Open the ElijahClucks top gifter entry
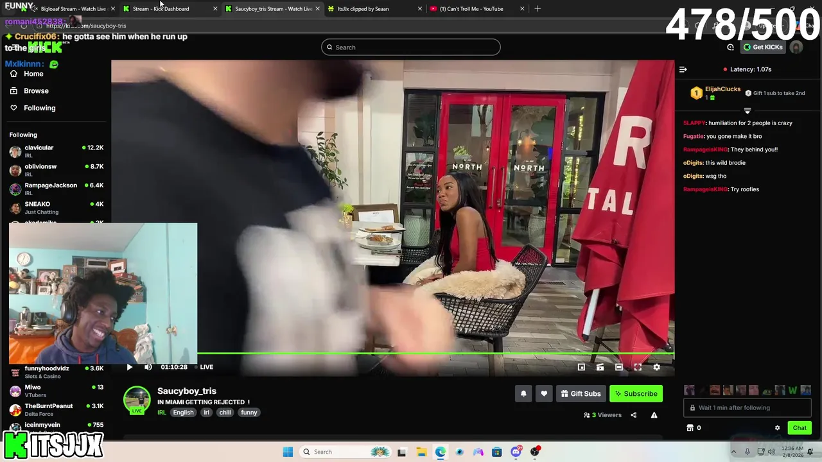The width and height of the screenshot is (822, 462). [715, 93]
